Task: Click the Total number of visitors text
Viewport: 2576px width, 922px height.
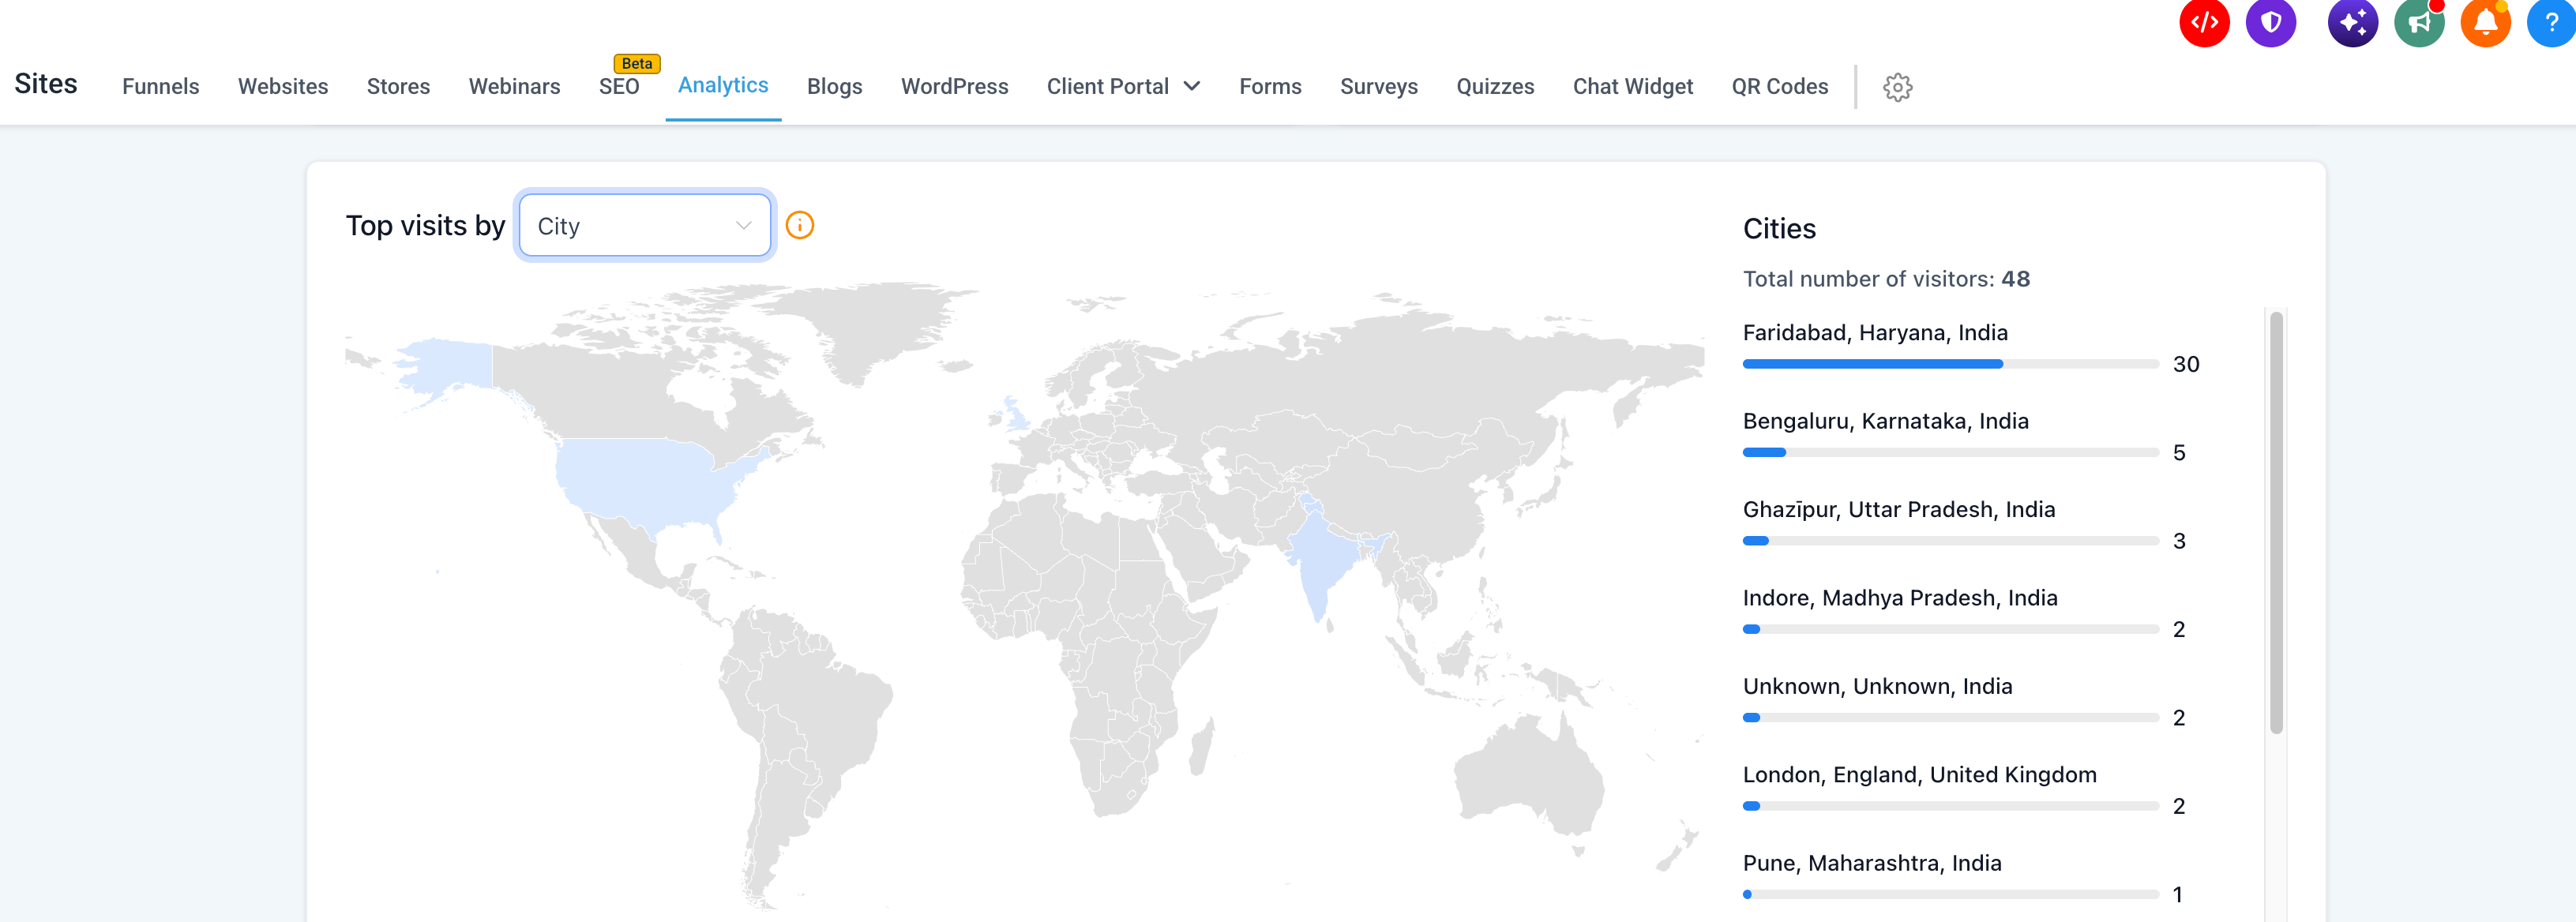Action: (1886, 279)
